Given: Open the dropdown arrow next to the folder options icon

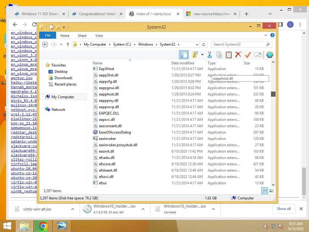Looking at the screenshot, I should coord(202,55).
